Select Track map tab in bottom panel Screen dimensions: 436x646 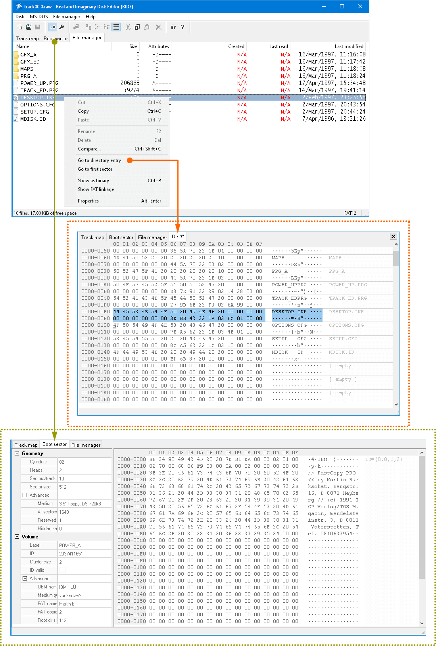click(x=26, y=445)
